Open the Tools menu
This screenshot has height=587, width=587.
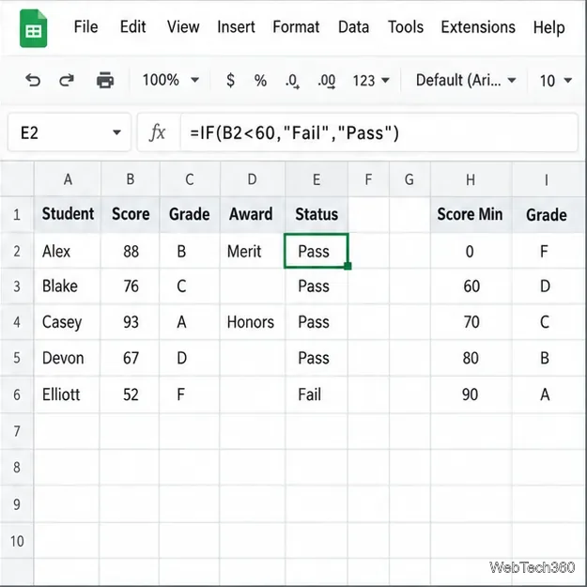406,27
